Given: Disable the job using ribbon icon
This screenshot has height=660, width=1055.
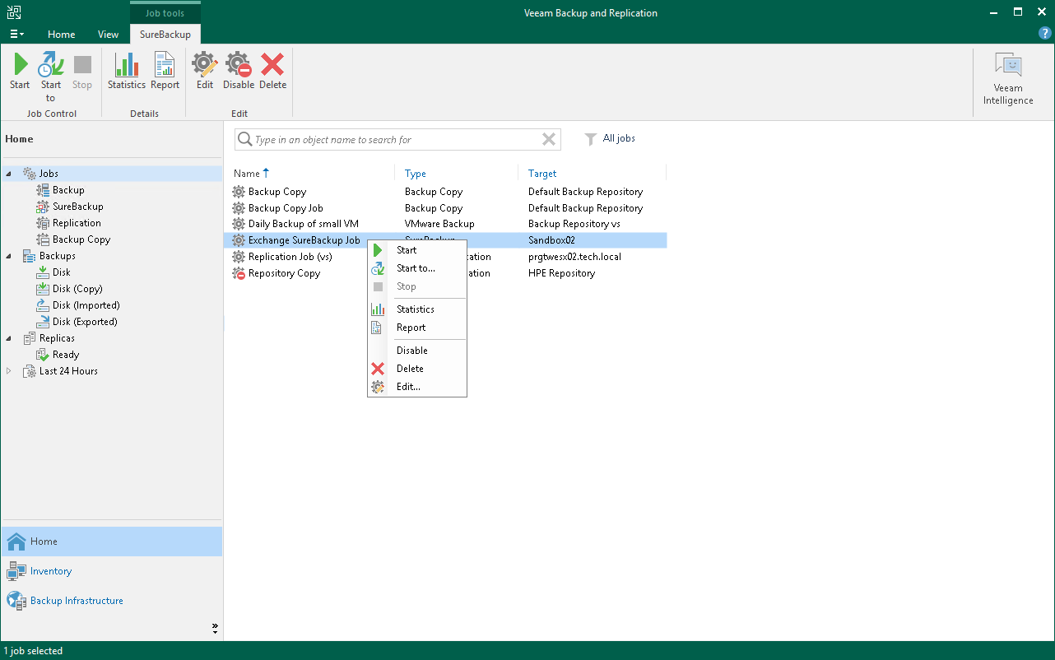Looking at the screenshot, I should point(239,72).
